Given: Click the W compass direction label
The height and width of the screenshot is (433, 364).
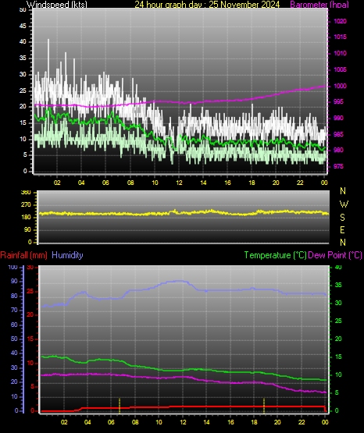Looking at the screenshot, I should coord(344,204).
